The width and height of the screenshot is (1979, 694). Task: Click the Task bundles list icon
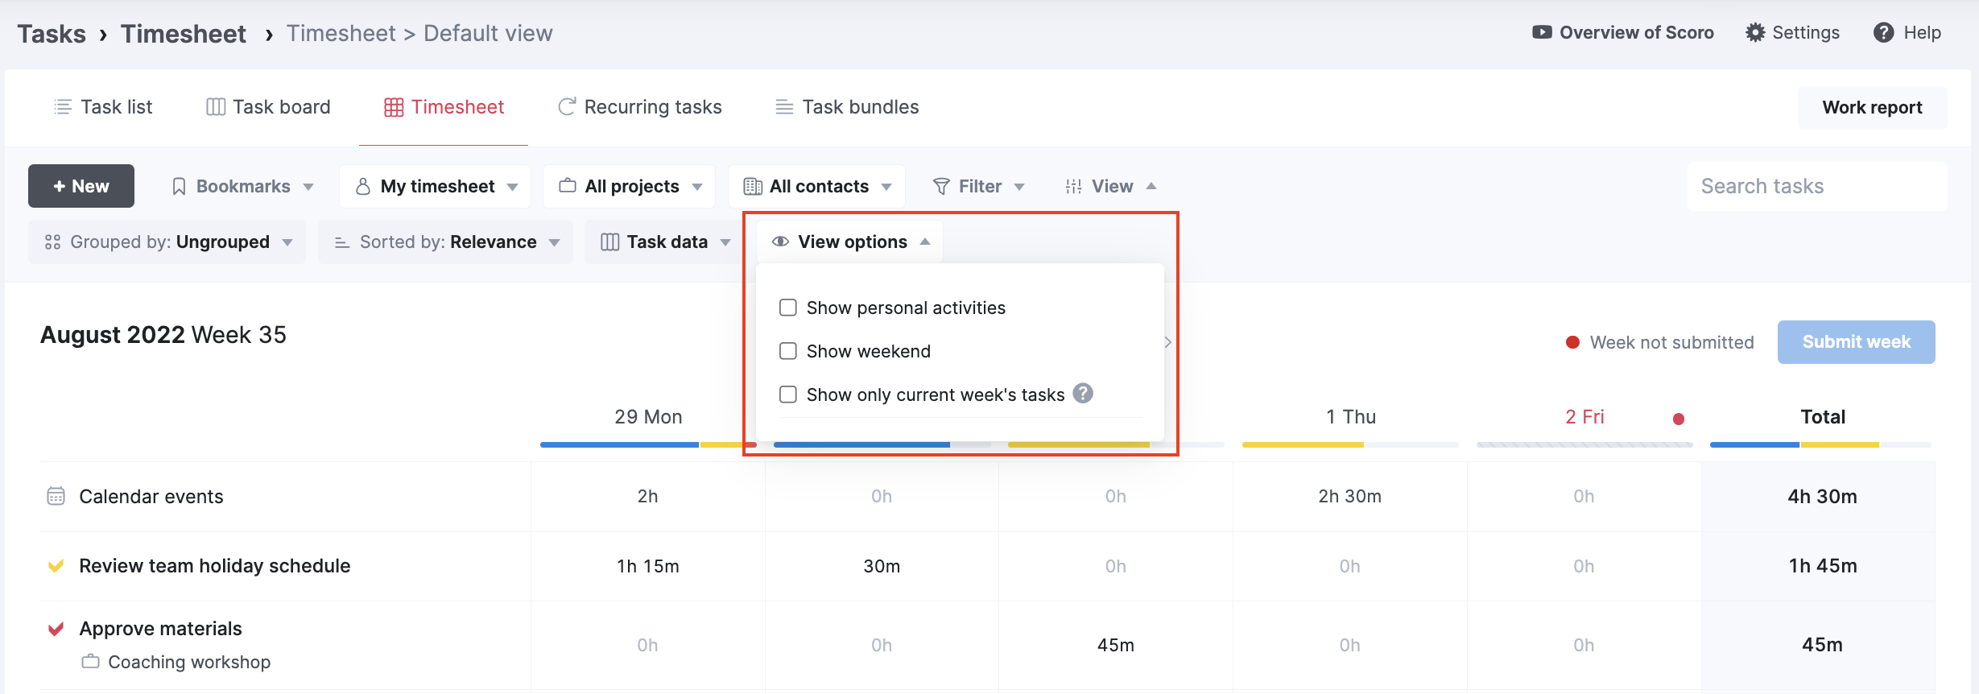click(x=784, y=106)
